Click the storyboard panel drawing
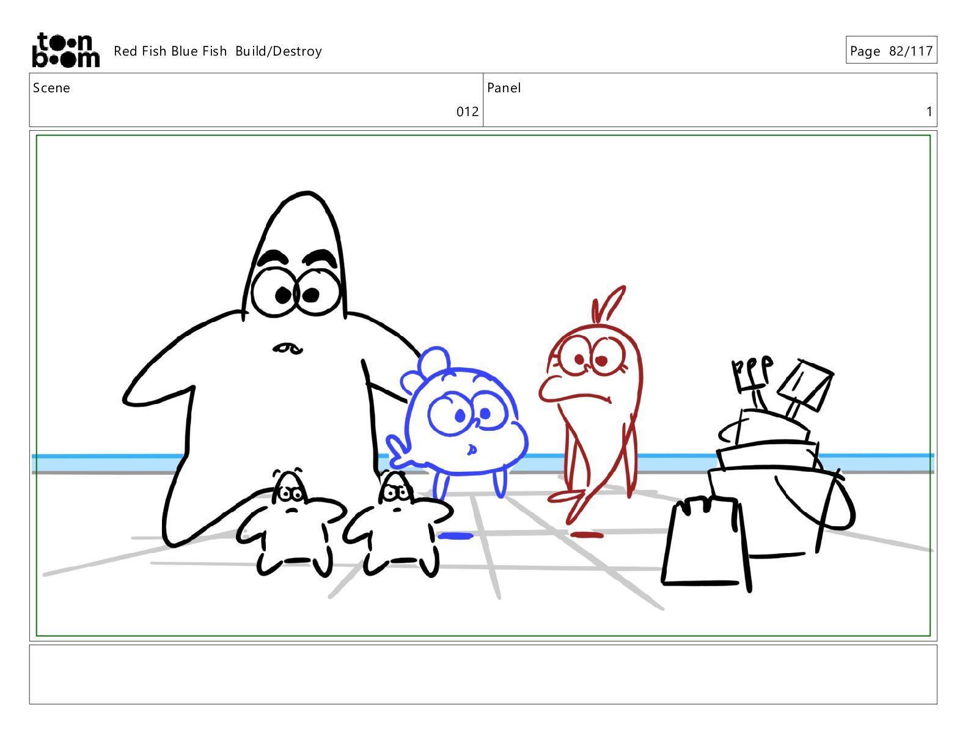The width and height of the screenshot is (968, 748). 483,386
